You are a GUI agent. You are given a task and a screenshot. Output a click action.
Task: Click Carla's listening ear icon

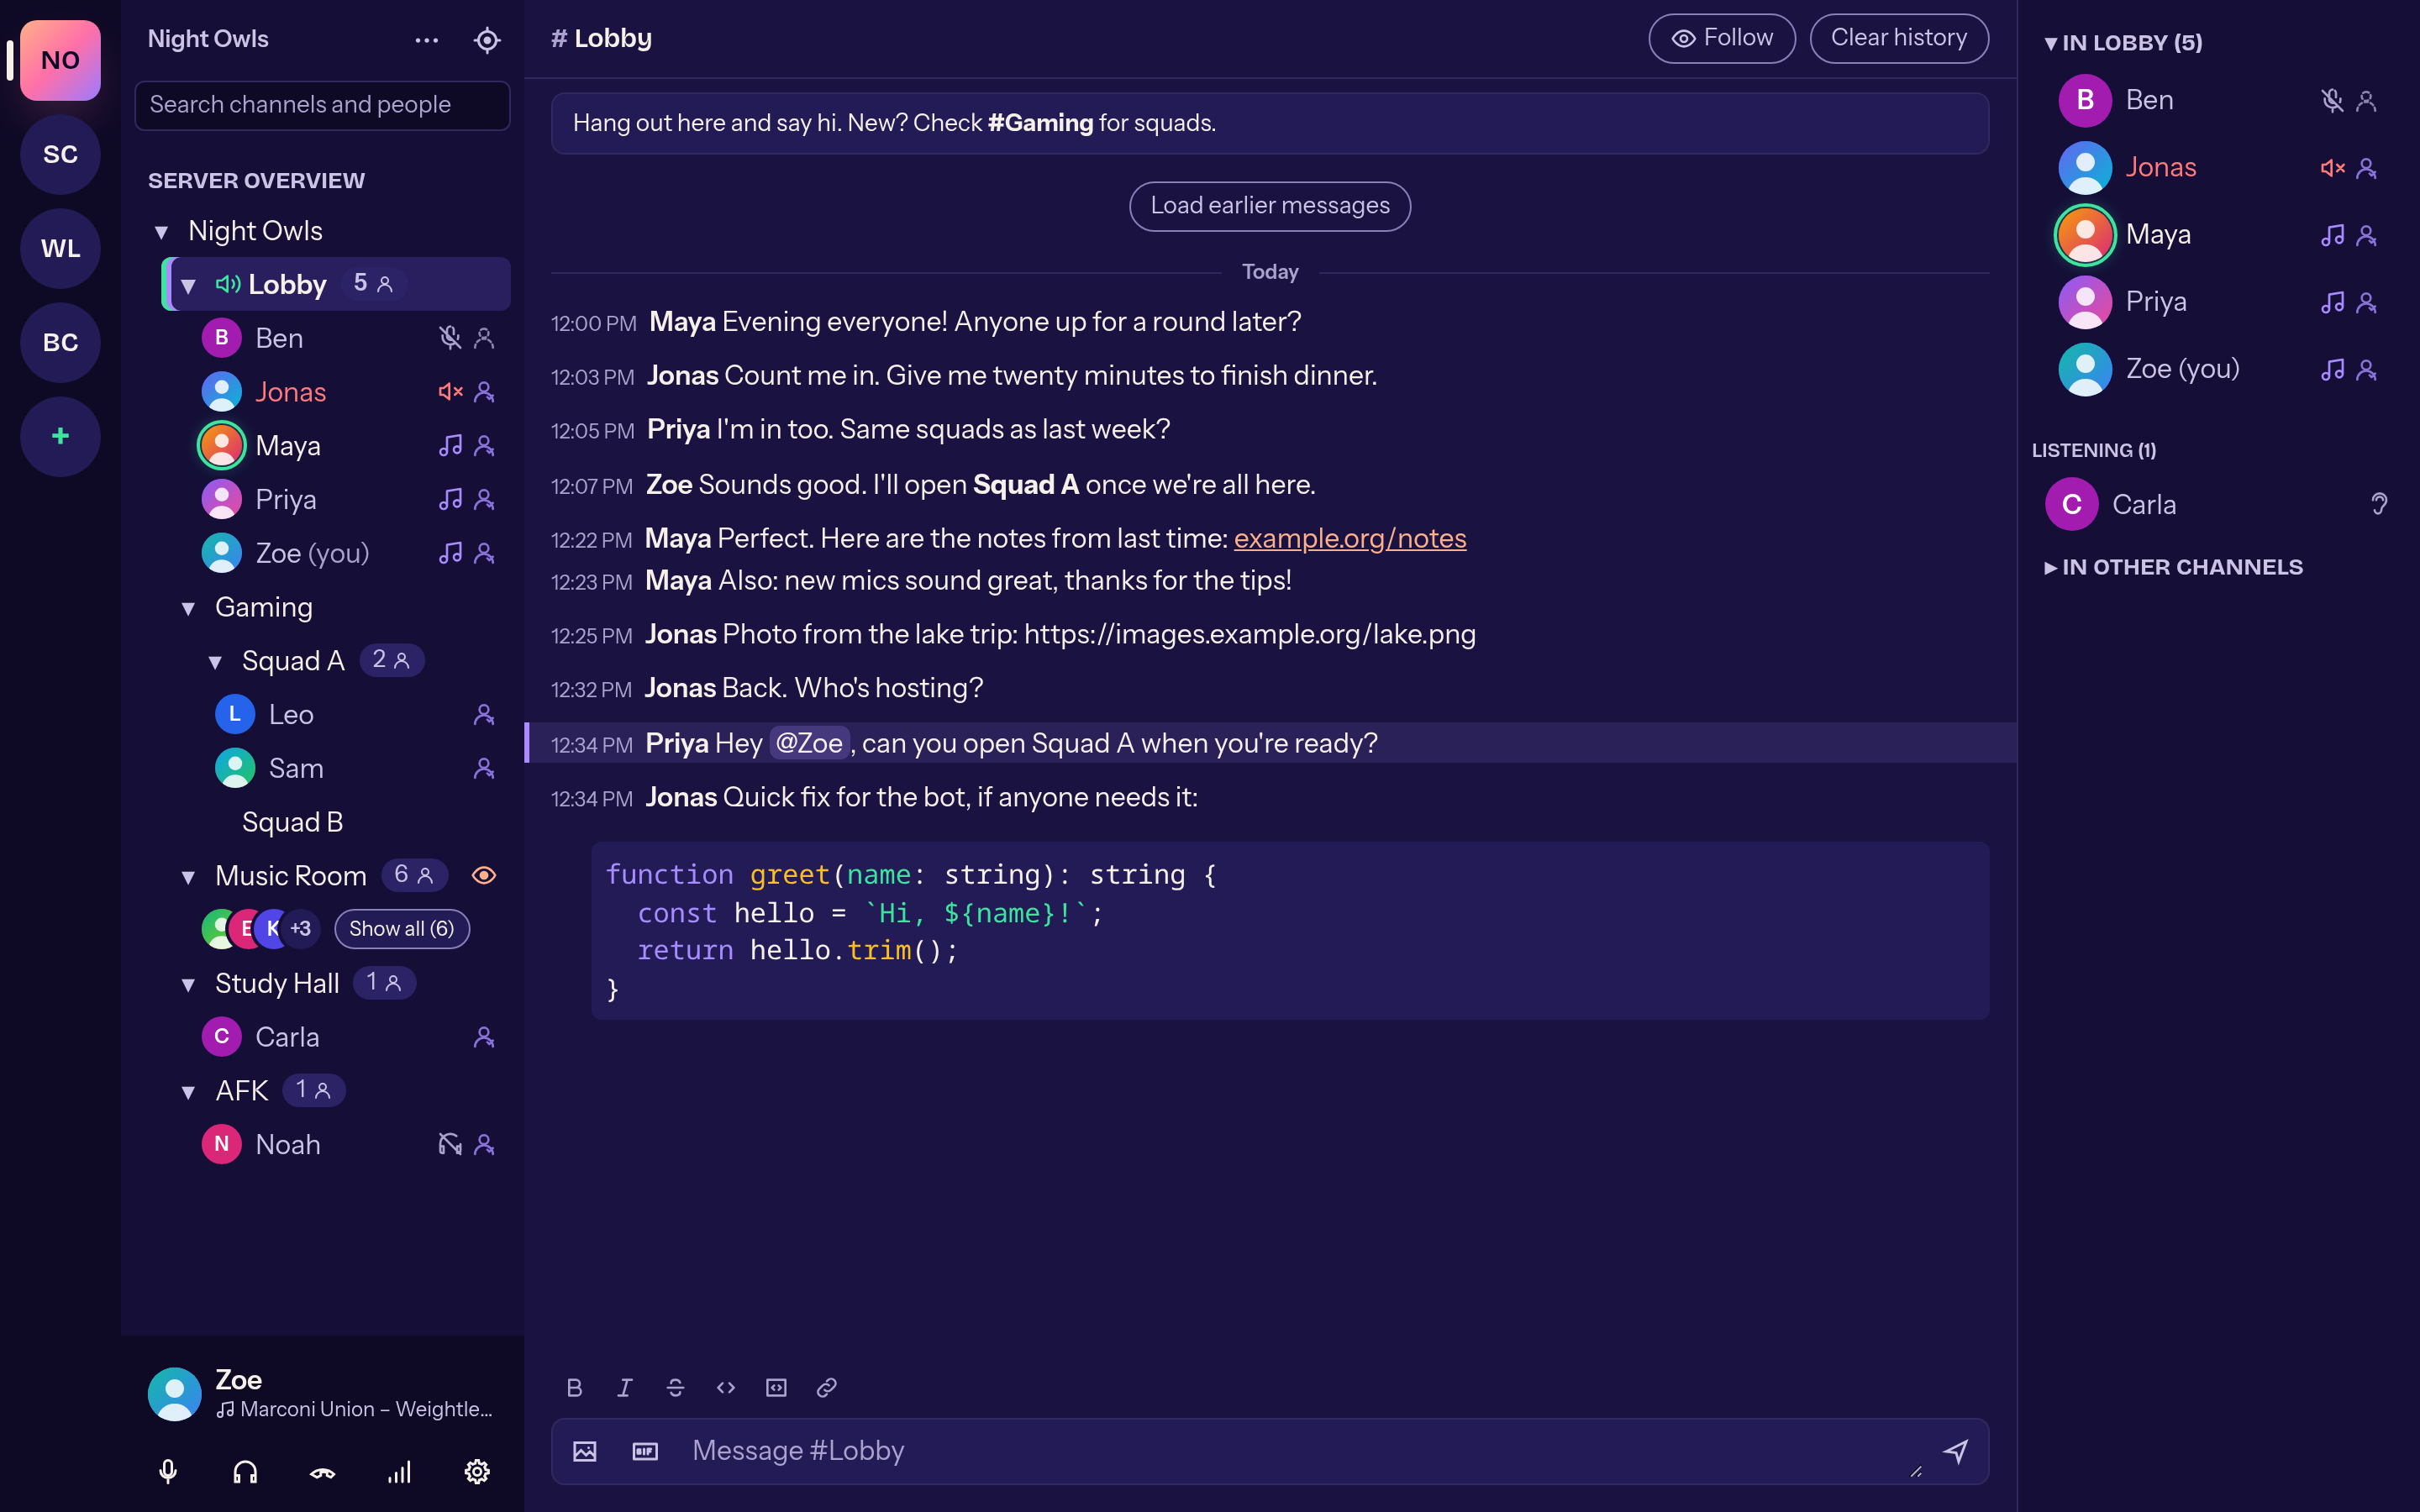pos(2379,504)
